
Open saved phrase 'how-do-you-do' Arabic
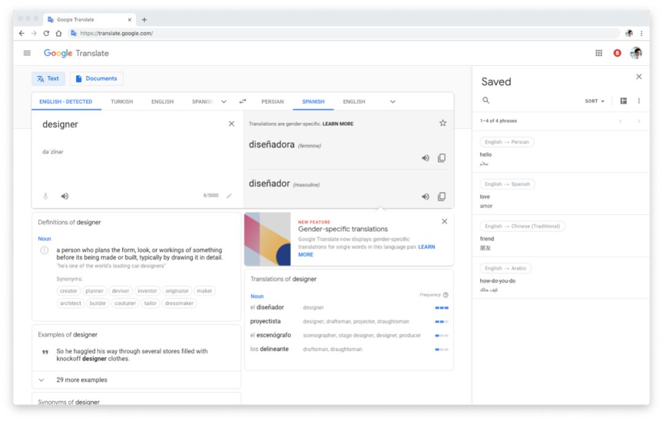point(560,278)
